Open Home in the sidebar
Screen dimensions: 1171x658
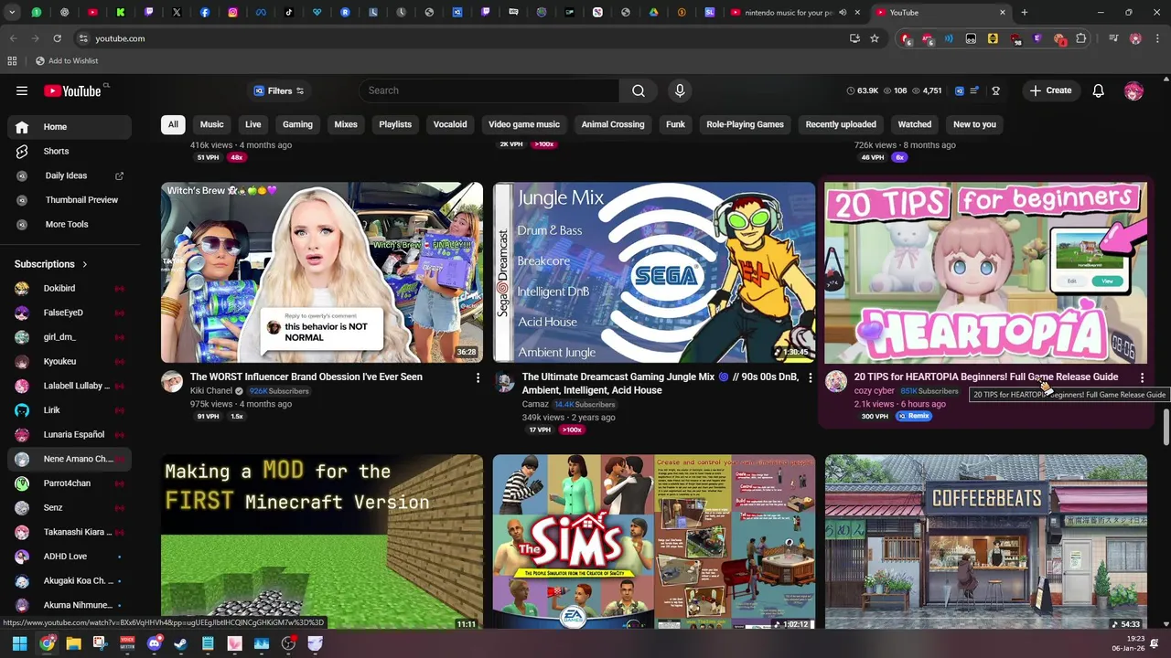[70, 127]
